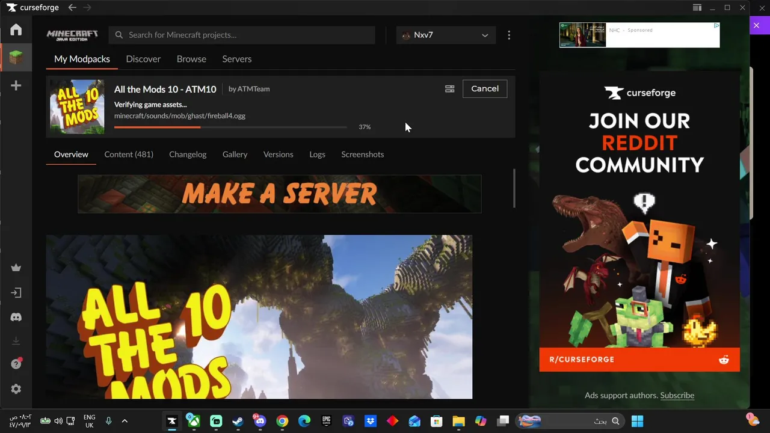Switch to My Modpacks tab
The height and width of the screenshot is (433, 770).
82,59
